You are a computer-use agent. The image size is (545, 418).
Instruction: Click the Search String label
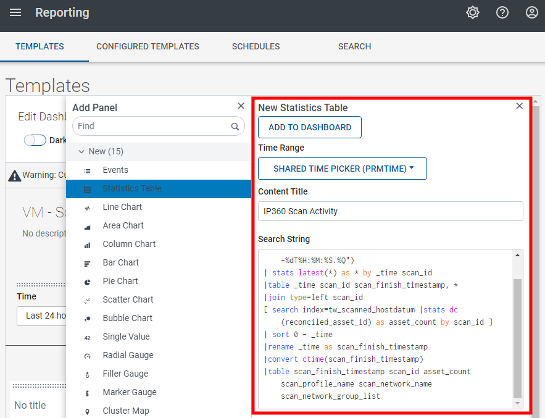(x=284, y=239)
